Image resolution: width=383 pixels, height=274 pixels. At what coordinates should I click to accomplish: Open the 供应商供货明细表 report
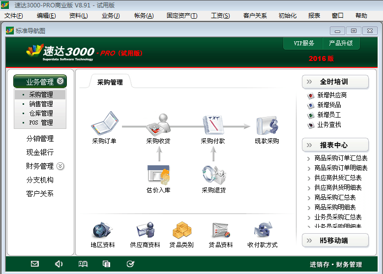338,188
